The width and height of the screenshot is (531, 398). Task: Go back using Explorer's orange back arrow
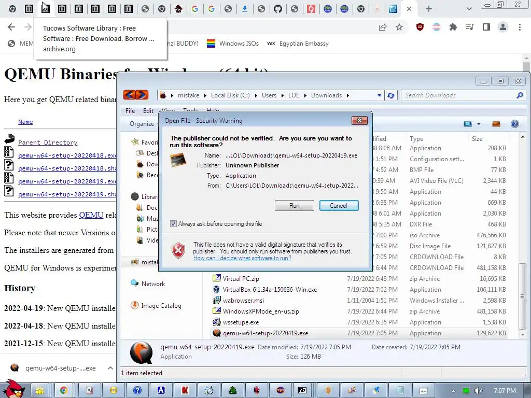pyautogui.click(x=129, y=95)
